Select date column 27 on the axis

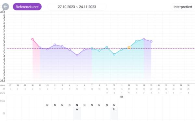point(10,85)
